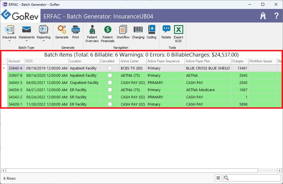Expand the Statements dropdown arrow
The width and height of the screenshot is (283, 184).
(x=27, y=41)
